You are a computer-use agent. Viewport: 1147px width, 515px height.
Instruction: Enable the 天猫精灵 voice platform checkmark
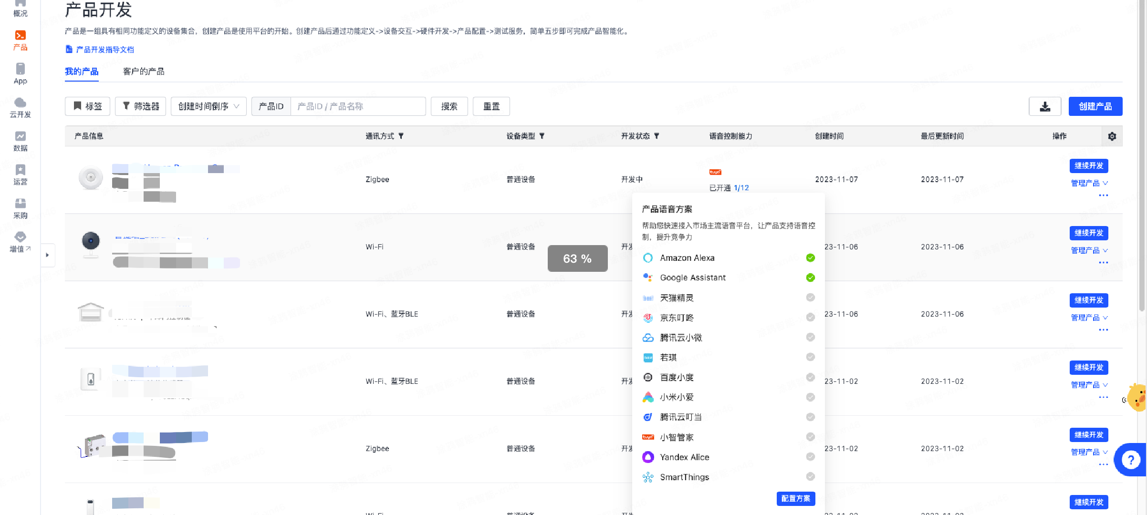[x=810, y=298]
